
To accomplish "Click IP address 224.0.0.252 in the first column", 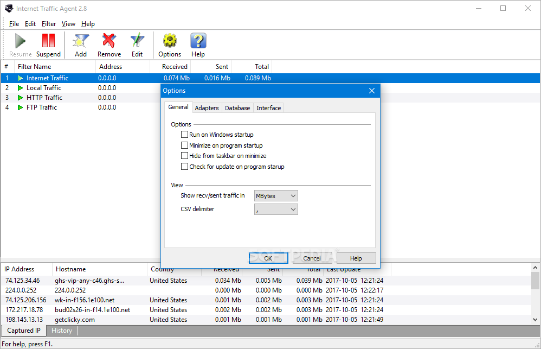I will (21, 290).
